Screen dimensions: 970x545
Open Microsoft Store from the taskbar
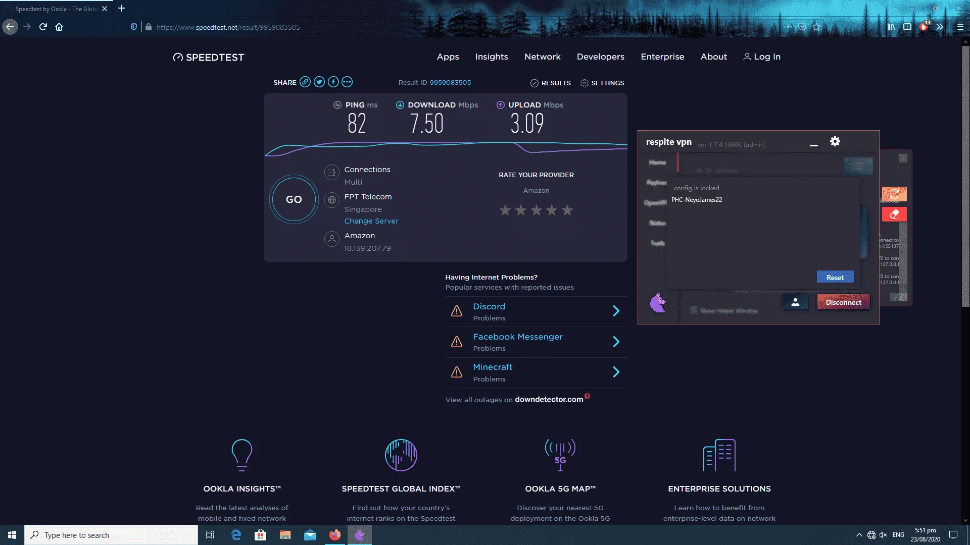[x=261, y=535]
